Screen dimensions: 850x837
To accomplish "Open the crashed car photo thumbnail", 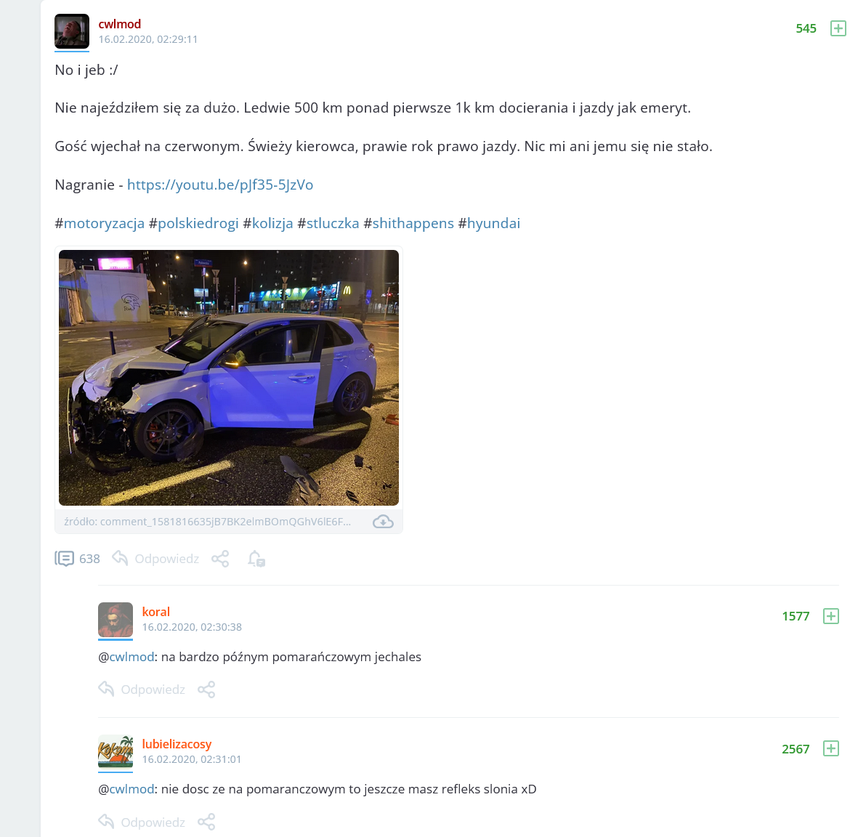I will coord(229,378).
